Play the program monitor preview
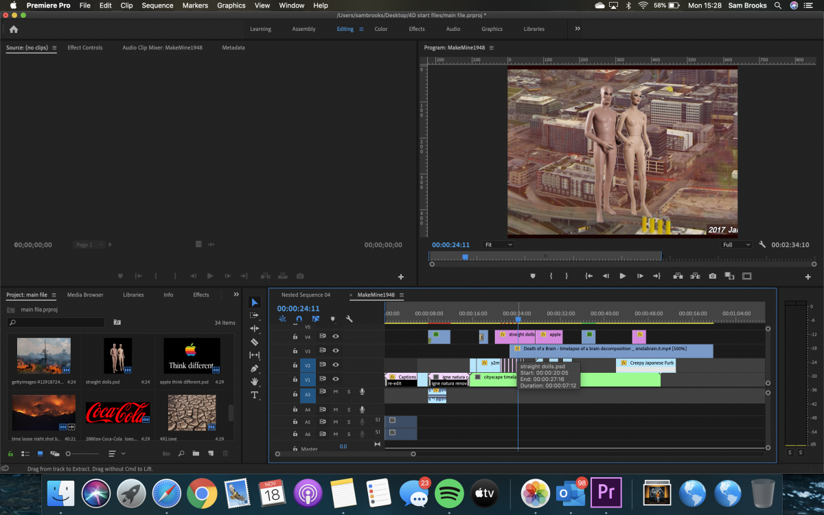Screen dimensions: 824x515 coord(623,276)
